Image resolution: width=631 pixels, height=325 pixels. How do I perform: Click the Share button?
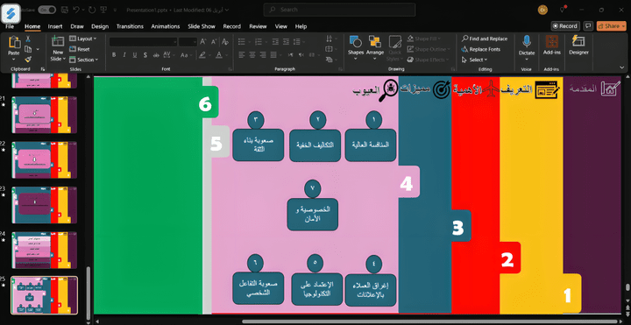(612, 25)
